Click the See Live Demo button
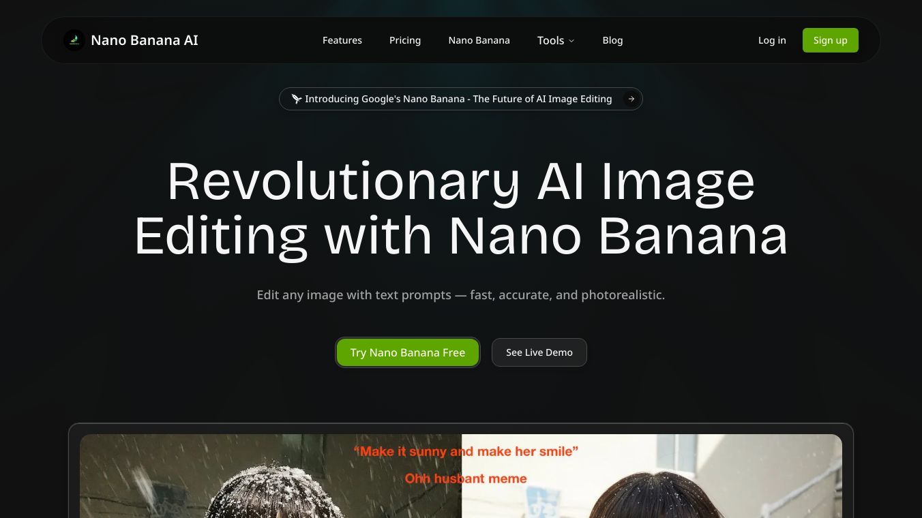 tap(539, 352)
